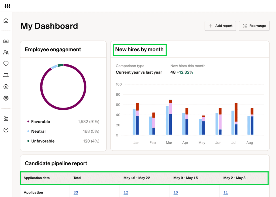Click the Neutral value 168 (5%)
The width and height of the screenshot is (276, 197).
(91, 131)
